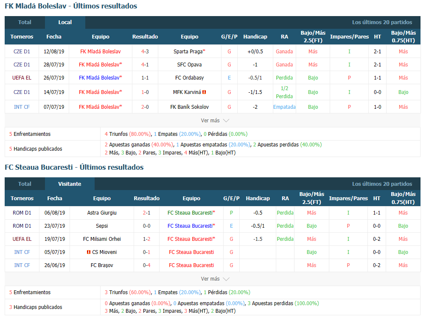Open FC Ordabasy team link
Screen dimensions: 429x317
pos(189,78)
